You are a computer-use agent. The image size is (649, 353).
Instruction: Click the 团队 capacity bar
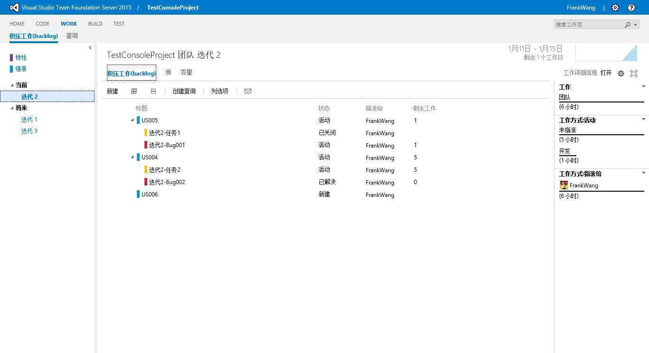click(x=601, y=102)
